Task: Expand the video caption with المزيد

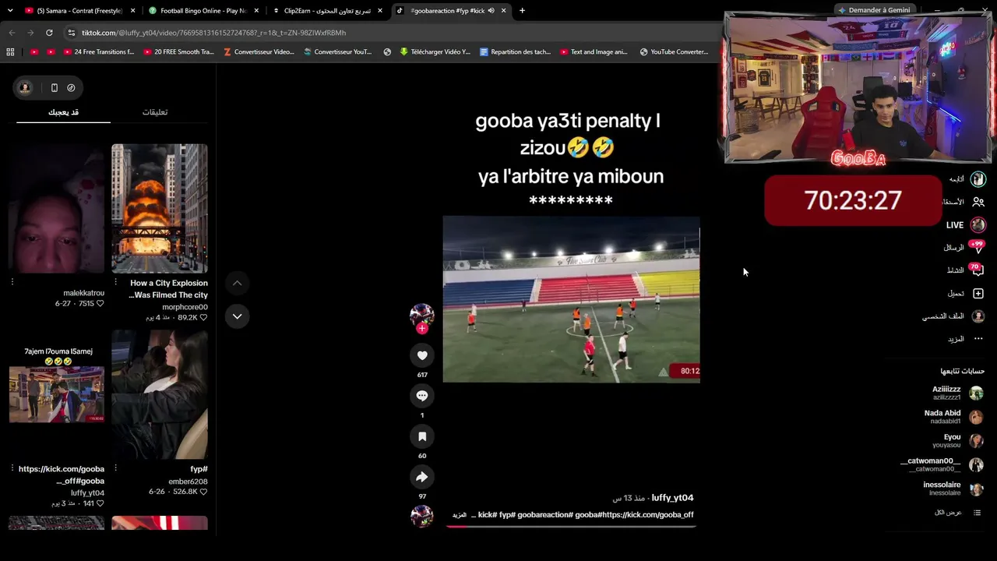Action: pyautogui.click(x=460, y=515)
